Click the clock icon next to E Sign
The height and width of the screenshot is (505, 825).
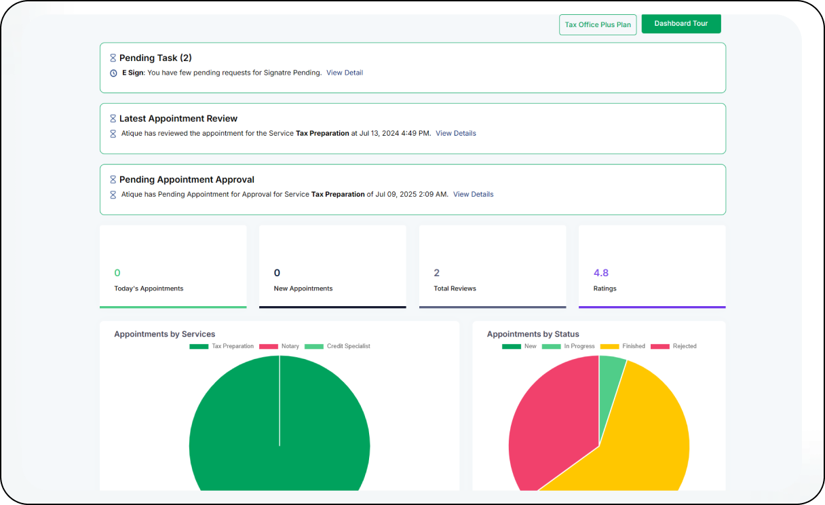113,73
